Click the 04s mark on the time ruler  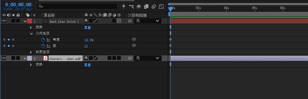[226, 8]
